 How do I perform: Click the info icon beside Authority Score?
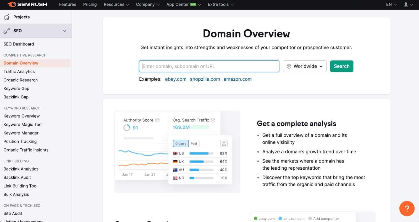tap(157, 120)
